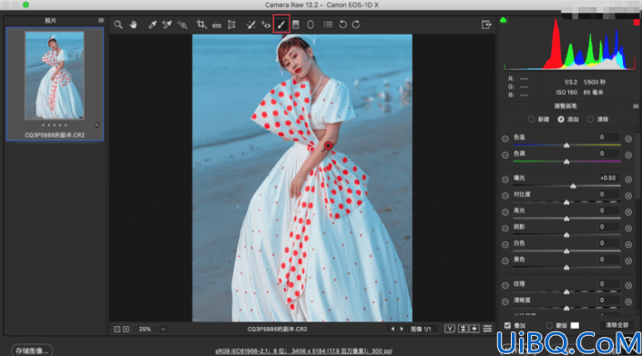Image resolution: width=642 pixels, height=356 pixels.
Task: Click the 清除全部 (Clear All) button
Action: [617, 325]
